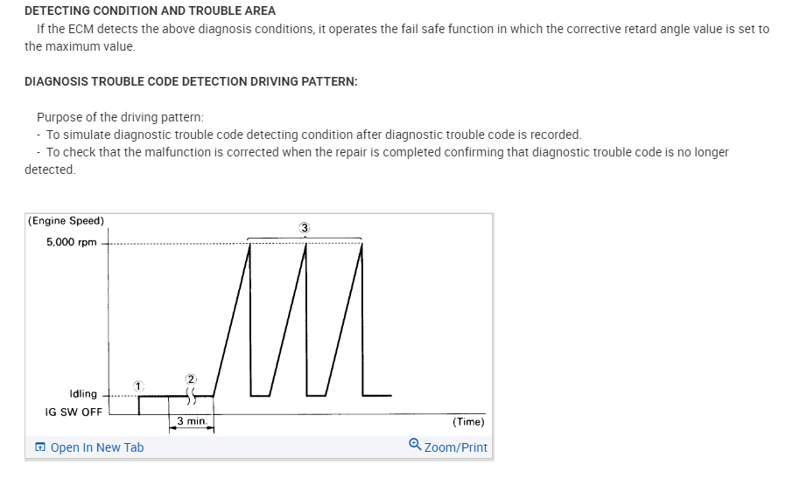The image size is (793, 478).
Task: Click circled number 2 marker above idle line
Action: tap(191, 378)
